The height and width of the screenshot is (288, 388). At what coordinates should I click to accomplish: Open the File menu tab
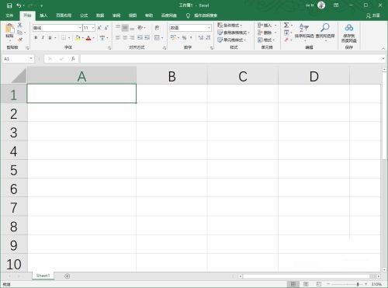click(x=9, y=16)
